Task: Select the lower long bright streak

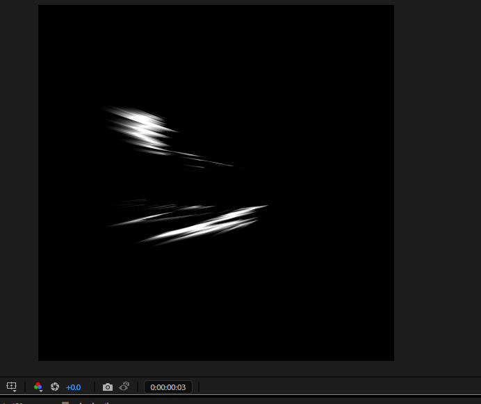Action: pyautogui.click(x=202, y=227)
